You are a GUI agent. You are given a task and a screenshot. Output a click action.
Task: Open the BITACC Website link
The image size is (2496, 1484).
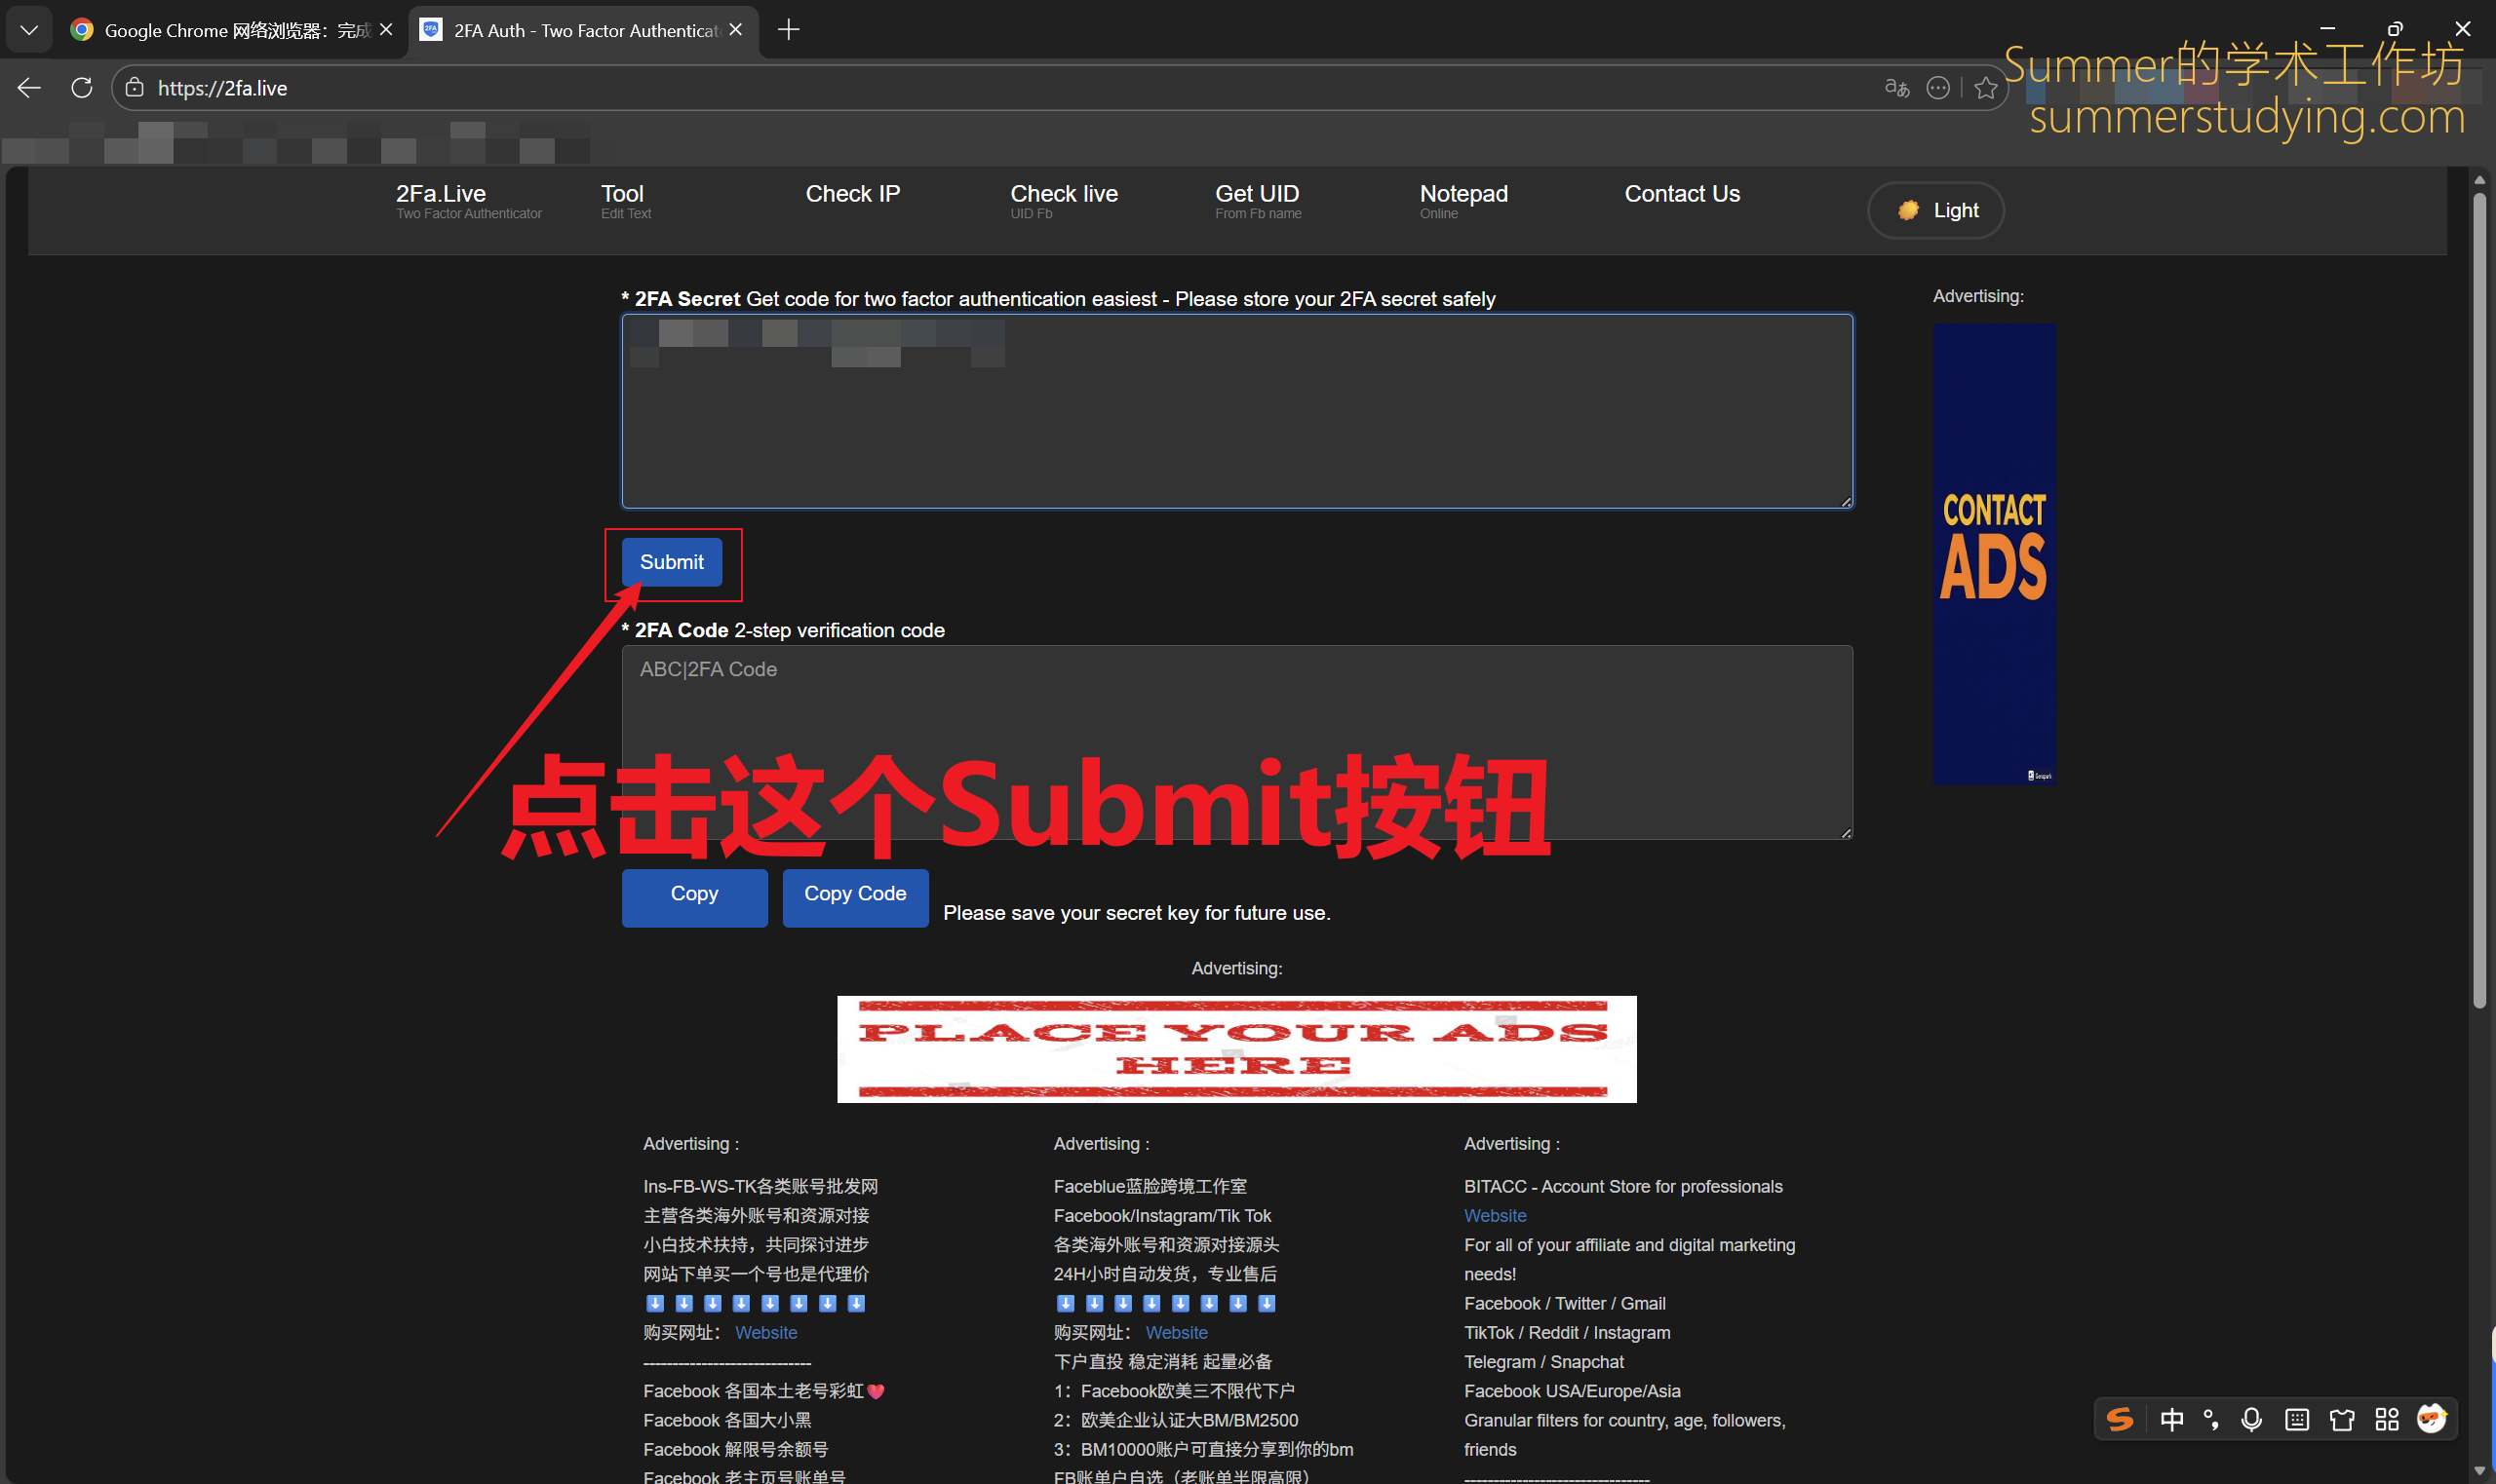(x=1495, y=1215)
